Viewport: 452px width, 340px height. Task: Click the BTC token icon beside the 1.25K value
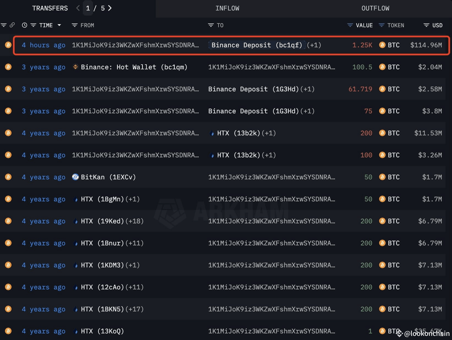tap(382, 45)
